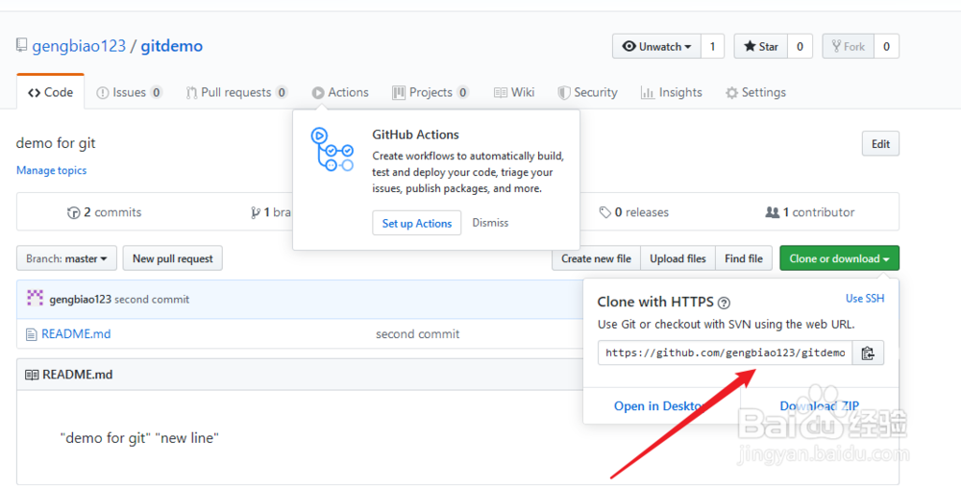The width and height of the screenshot is (961, 487).
Task: Click Create new file button
Action: tap(596, 258)
